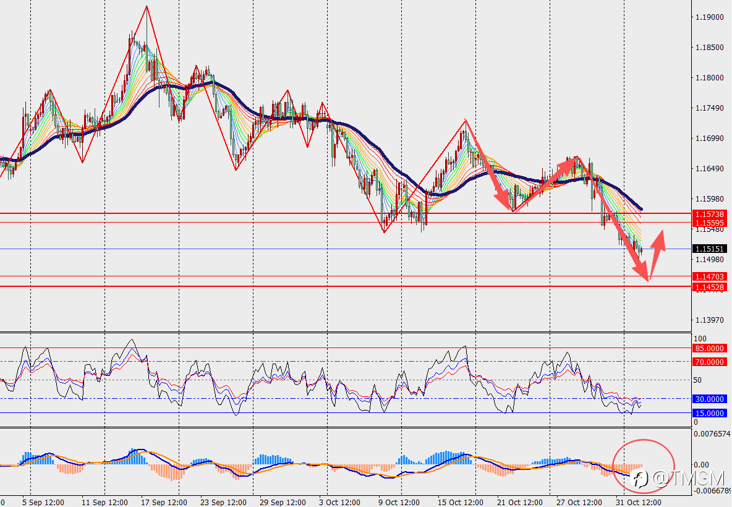Click the 5 Sep 12:00 date label

(x=43, y=502)
